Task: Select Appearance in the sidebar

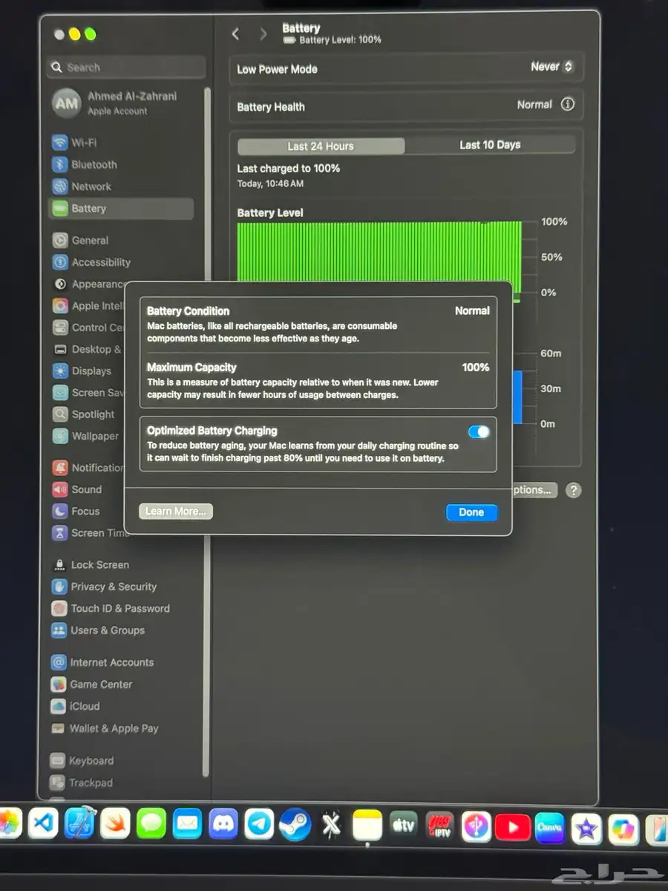Action: 88,284
